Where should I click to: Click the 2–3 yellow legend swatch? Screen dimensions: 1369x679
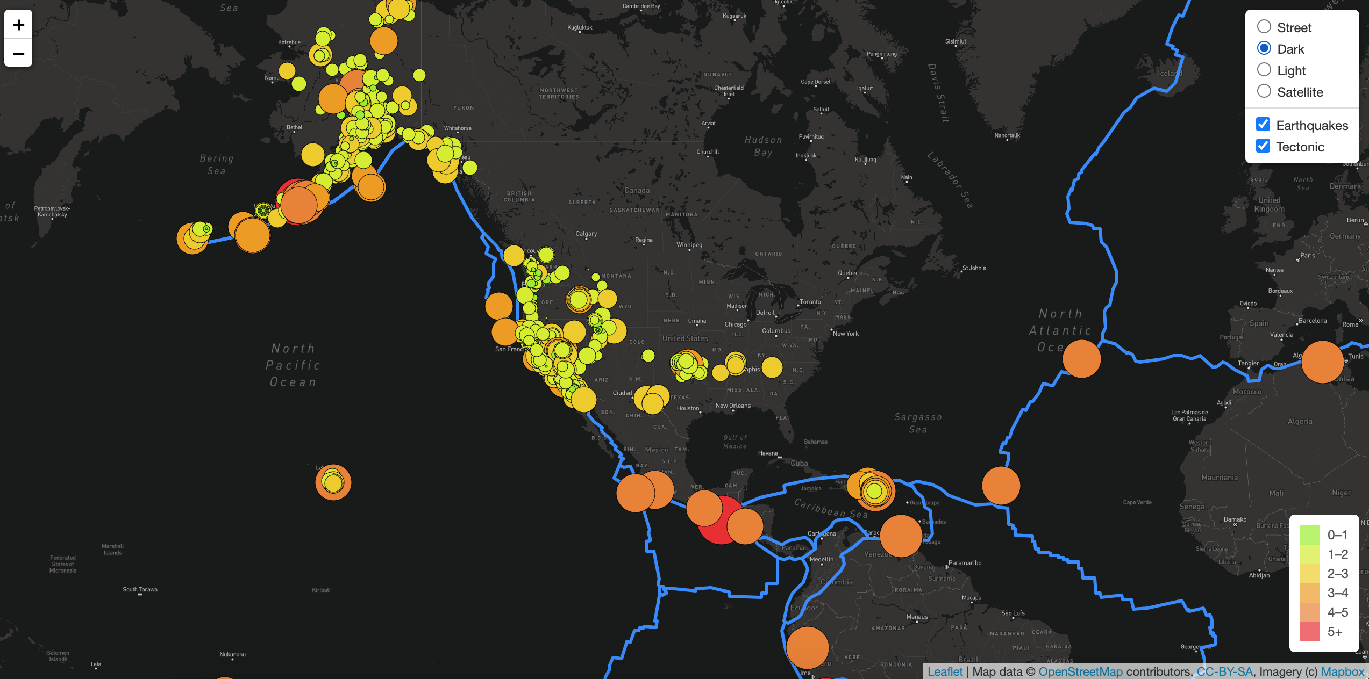[x=1309, y=574]
